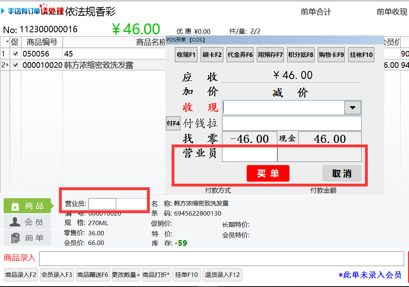Image resolution: width=409 pixels, height=287 pixels.
Task: Toggle checkbox for item 050056
Action: 16,54
